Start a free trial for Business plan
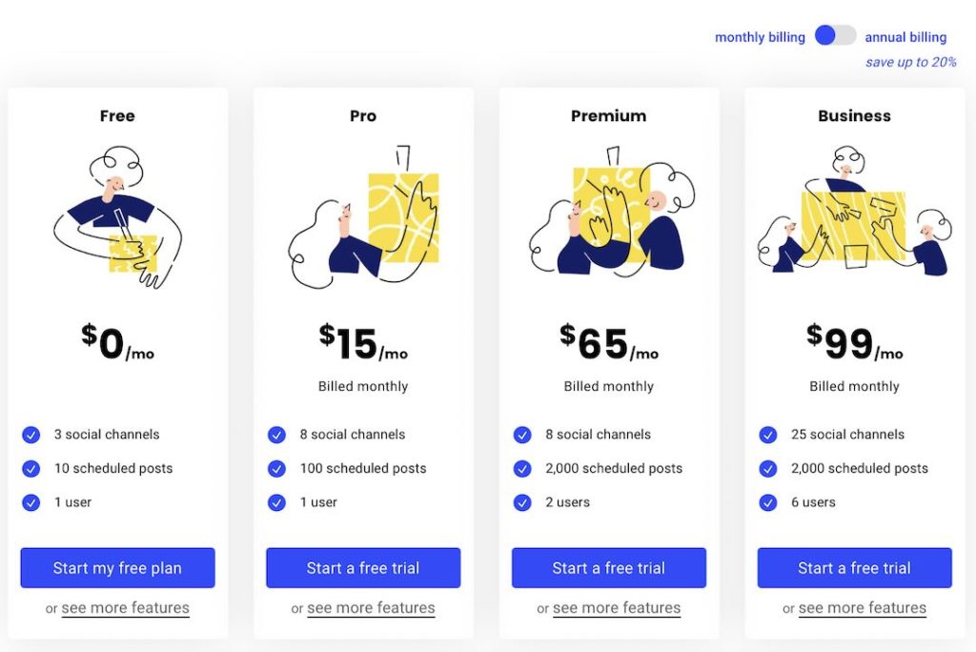This screenshot has width=976, height=652. pos(854,568)
